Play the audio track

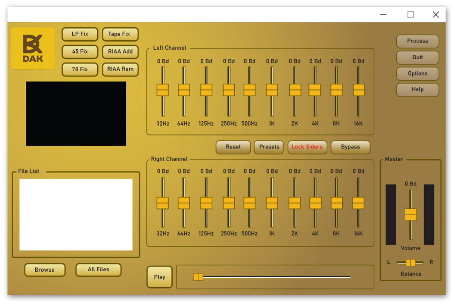160,277
